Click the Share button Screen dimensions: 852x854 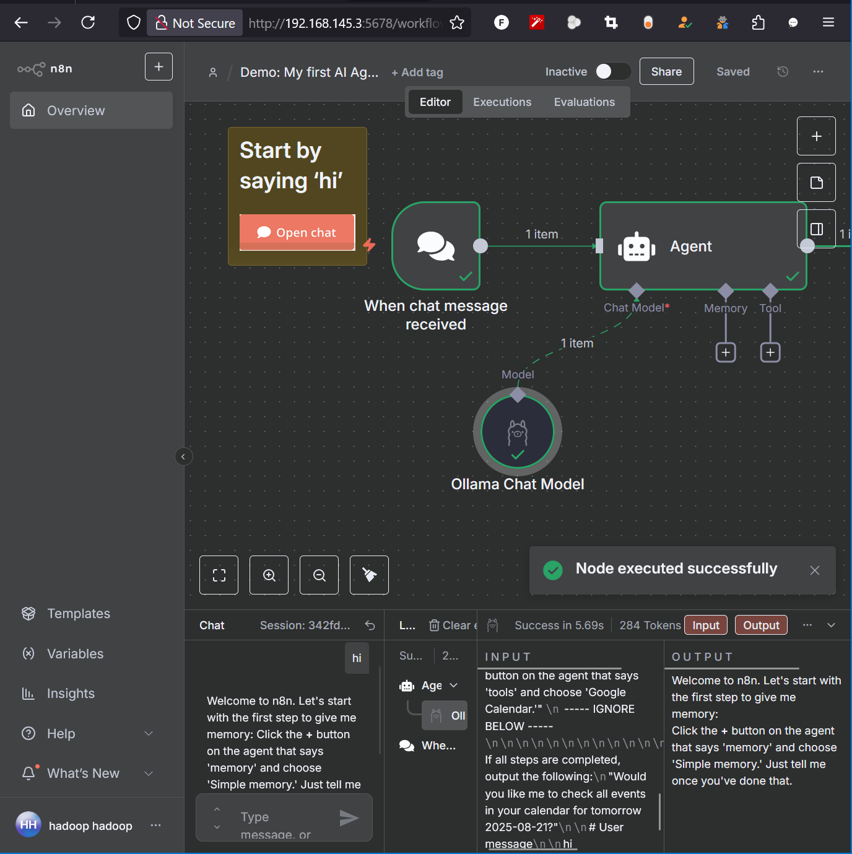(x=666, y=71)
